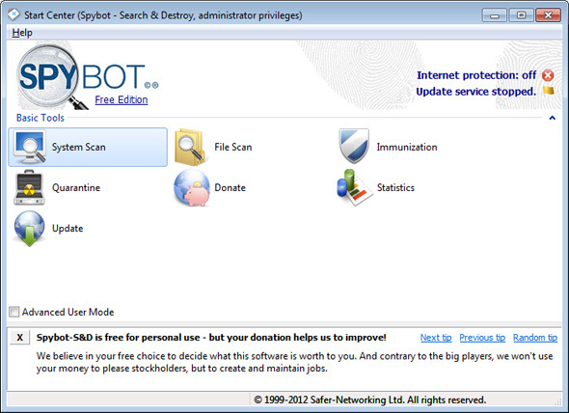Click the System Scan label
Viewport: 569px width, 413px height.
click(x=79, y=147)
